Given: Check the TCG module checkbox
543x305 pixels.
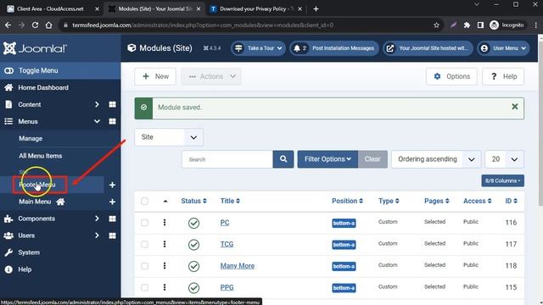Looking at the screenshot, I should click(x=144, y=245).
